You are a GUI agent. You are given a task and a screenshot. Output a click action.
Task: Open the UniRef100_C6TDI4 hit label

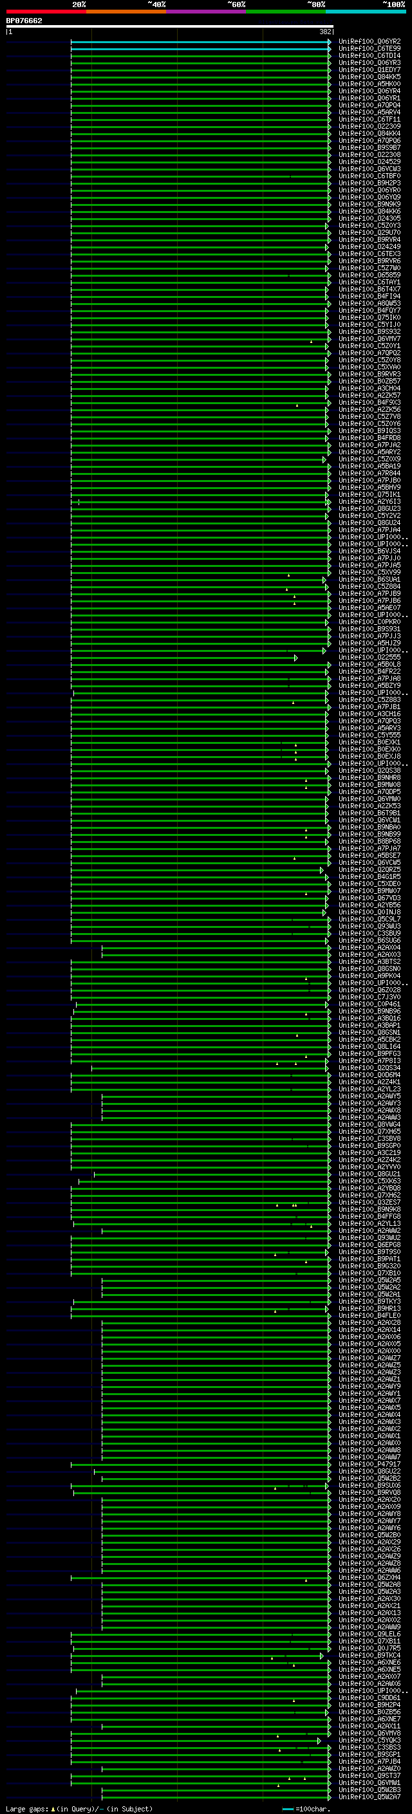click(370, 55)
